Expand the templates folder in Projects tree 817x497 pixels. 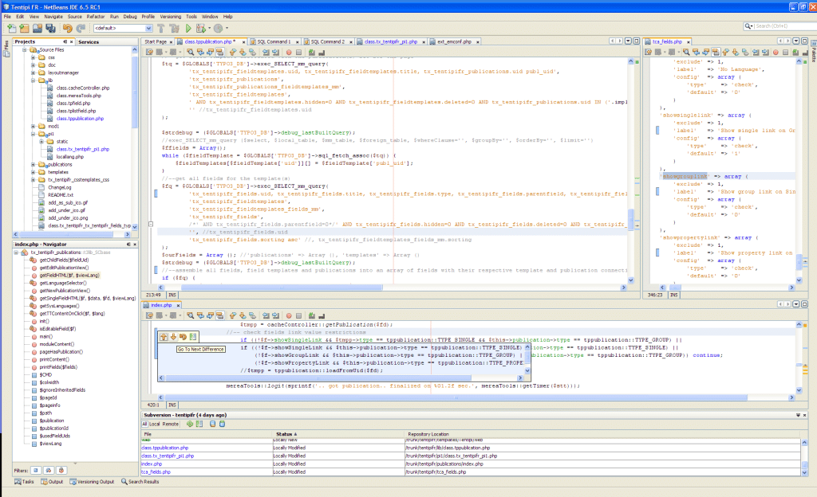(x=34, y=171)
